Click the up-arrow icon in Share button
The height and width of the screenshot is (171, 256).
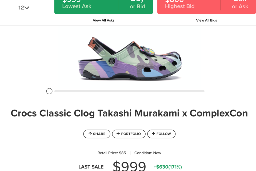[x=90, y=134]
